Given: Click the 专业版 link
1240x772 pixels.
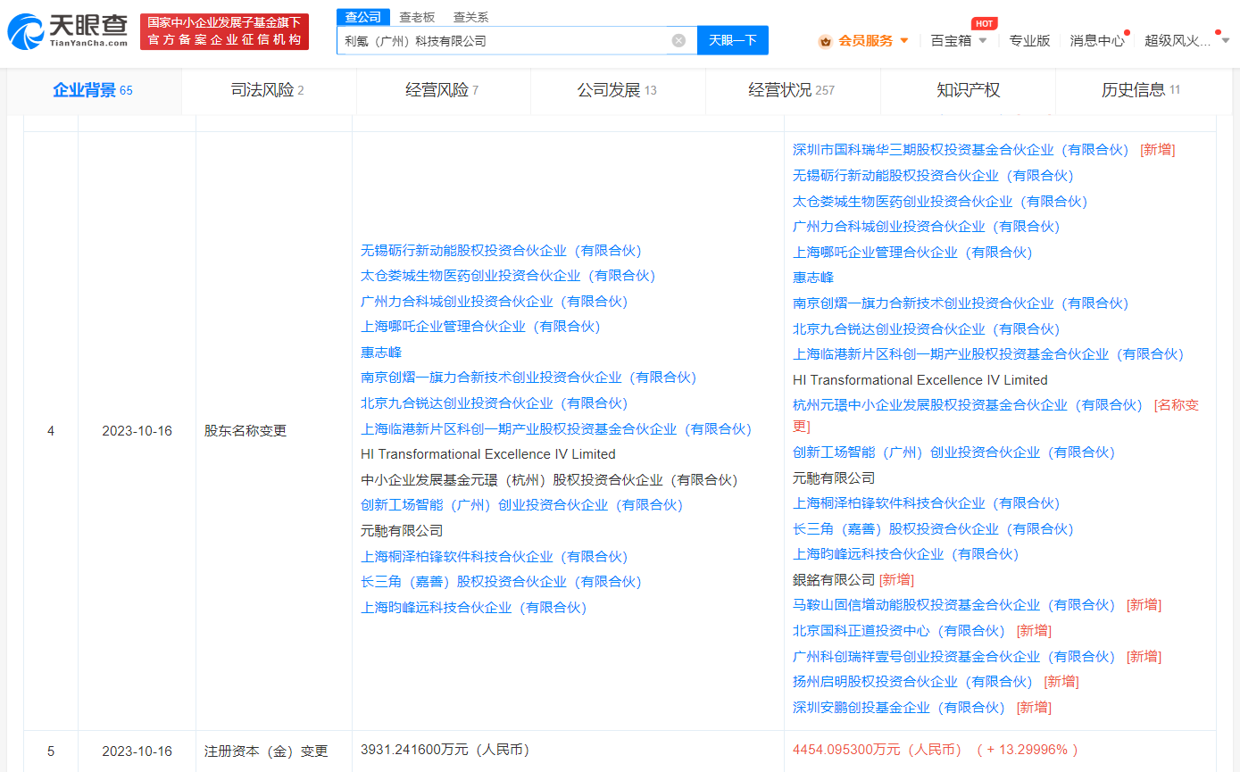Looking at the screenshot, I should click(1029, 40).
